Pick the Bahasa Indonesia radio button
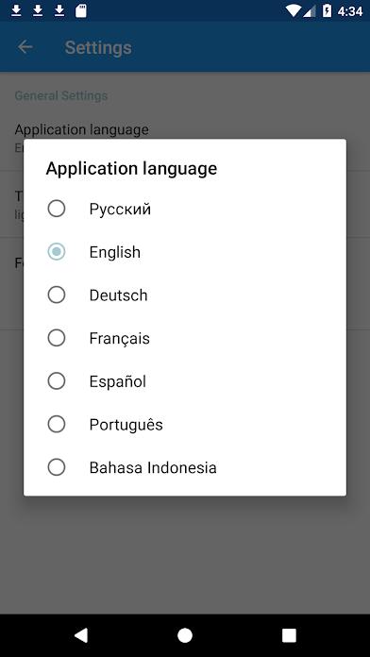Viewport: 370px width, 657px height. click(56, 467)
